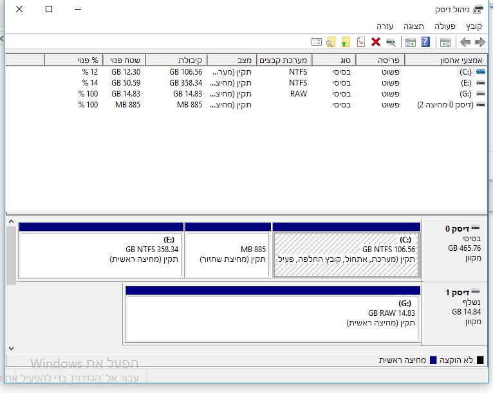Click the folder icon with magnifying glass
This screenshot has height=393, width=493.
click(331, 42)
